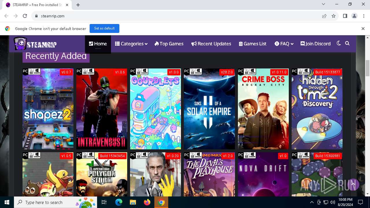
Task: Open network status tray icon
Action: click(326, 202)
